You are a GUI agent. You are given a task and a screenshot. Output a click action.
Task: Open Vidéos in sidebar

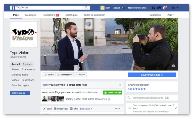(15, 80)
